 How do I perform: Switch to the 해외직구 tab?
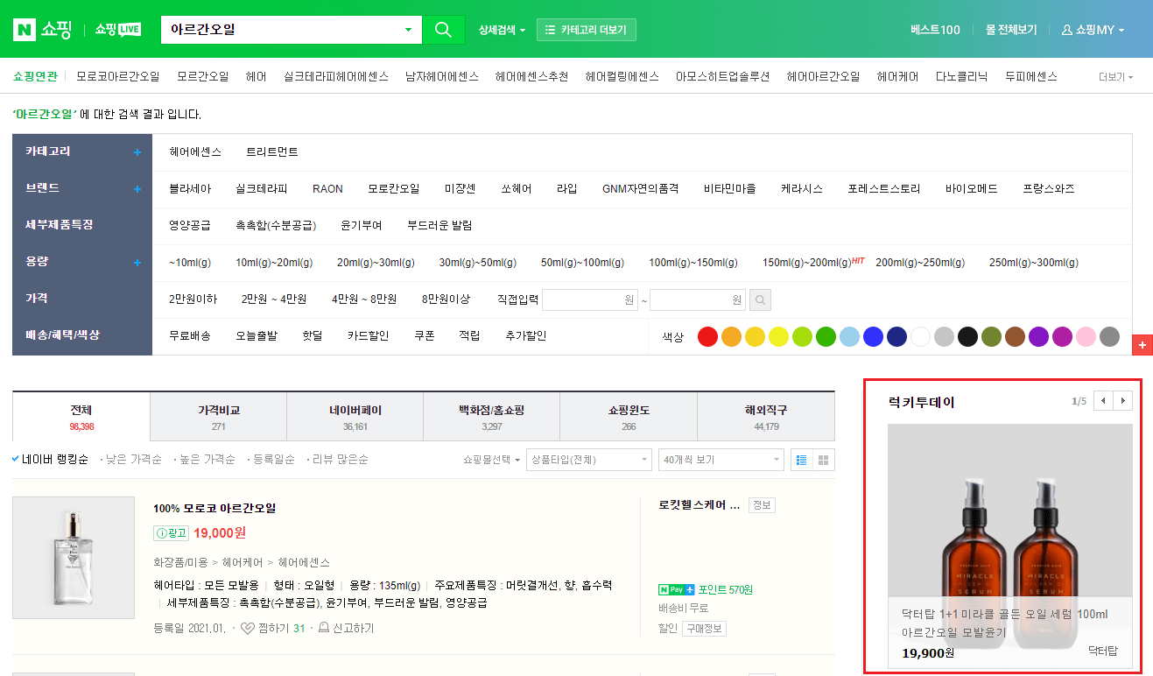point(766,416)
